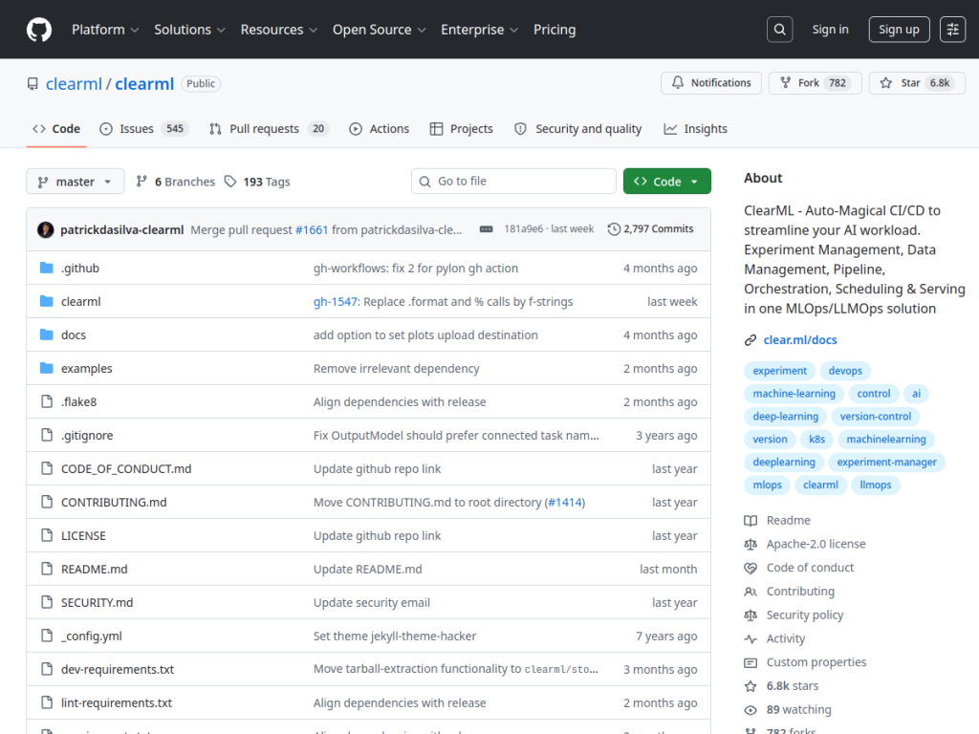Click the file icon for .flake8

click(46, 401)
